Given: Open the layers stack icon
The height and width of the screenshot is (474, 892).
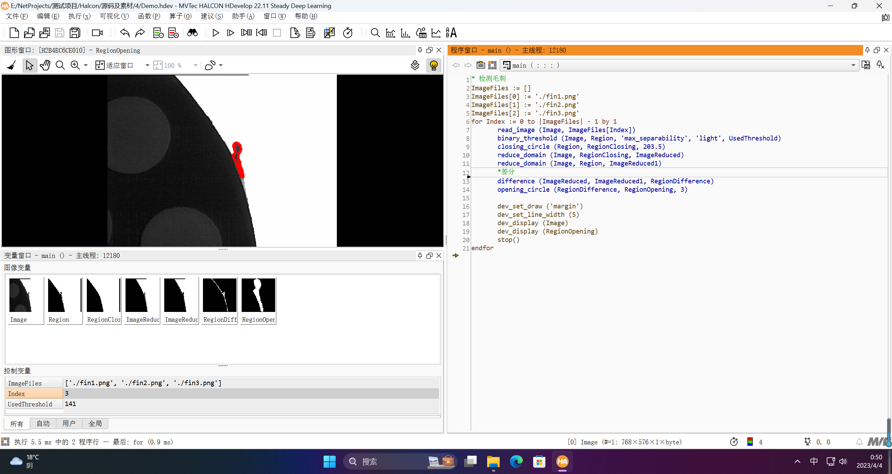Looking at the screenshot, I should point(415,65).
